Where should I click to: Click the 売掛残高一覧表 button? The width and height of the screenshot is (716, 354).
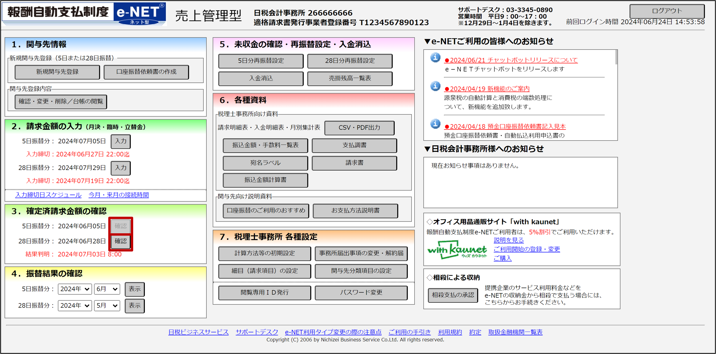tap(350, 78)
